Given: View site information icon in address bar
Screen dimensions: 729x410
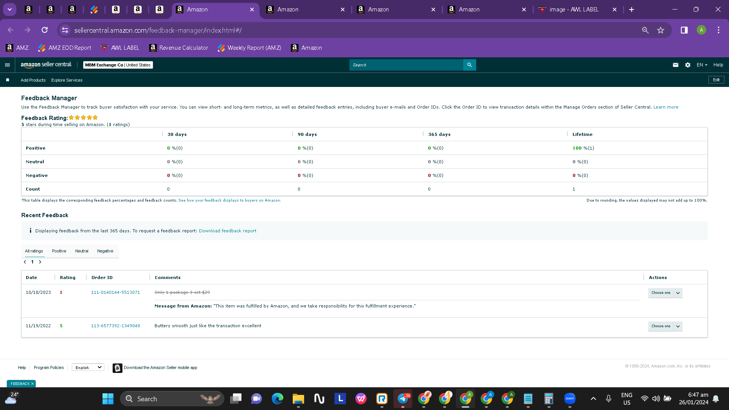Looking at the screenshot, I should [65, 30].
